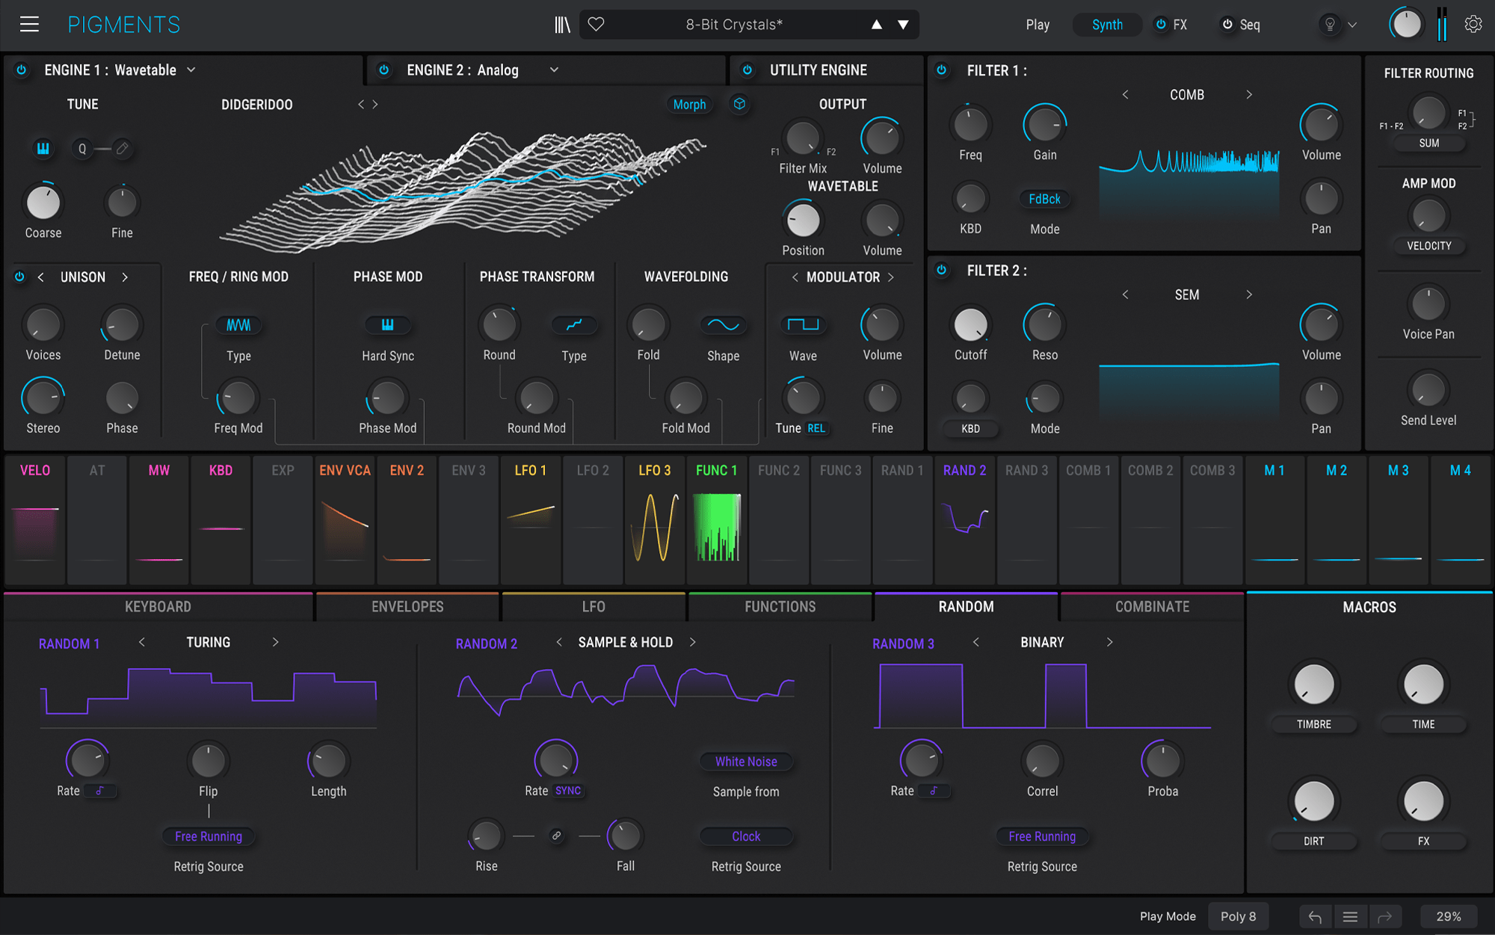This screenshot has width=1495, height=935.
Task: Open the settings gear
Action: pos(1473,25)
